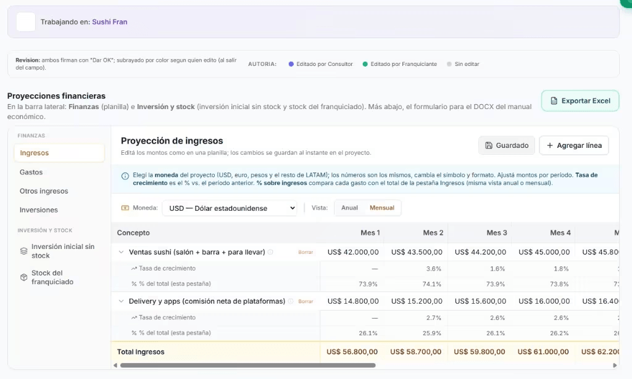Click the save icon on the Guardado button
This screenshot has height=379, width=632.
point(489,145)
